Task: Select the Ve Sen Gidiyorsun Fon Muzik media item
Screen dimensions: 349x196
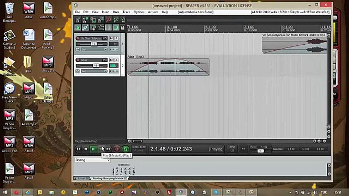Action: [294, 45]
